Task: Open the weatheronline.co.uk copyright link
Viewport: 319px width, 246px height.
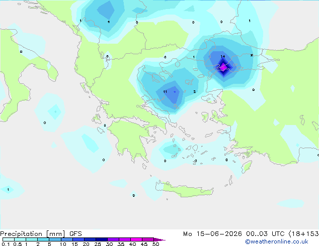Action: (x=277, y=241)
